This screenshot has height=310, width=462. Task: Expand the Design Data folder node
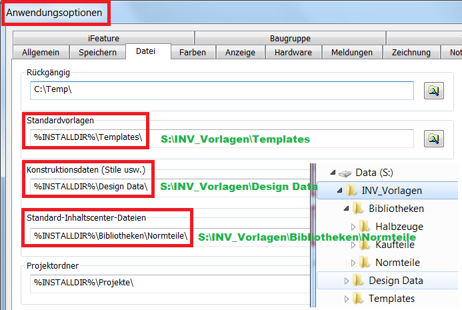point(347,281)
